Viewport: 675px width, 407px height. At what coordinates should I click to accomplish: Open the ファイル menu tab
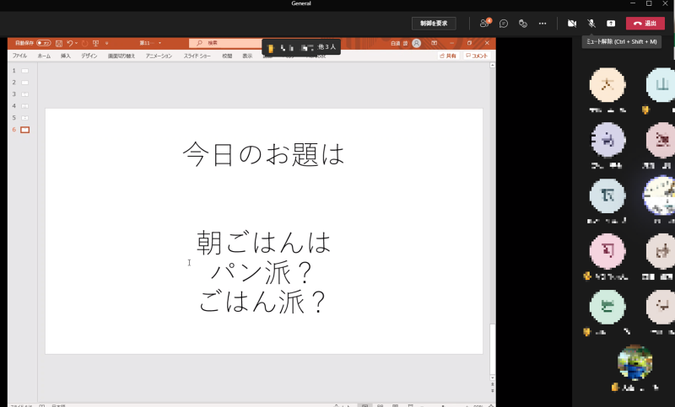click(19, 56)
